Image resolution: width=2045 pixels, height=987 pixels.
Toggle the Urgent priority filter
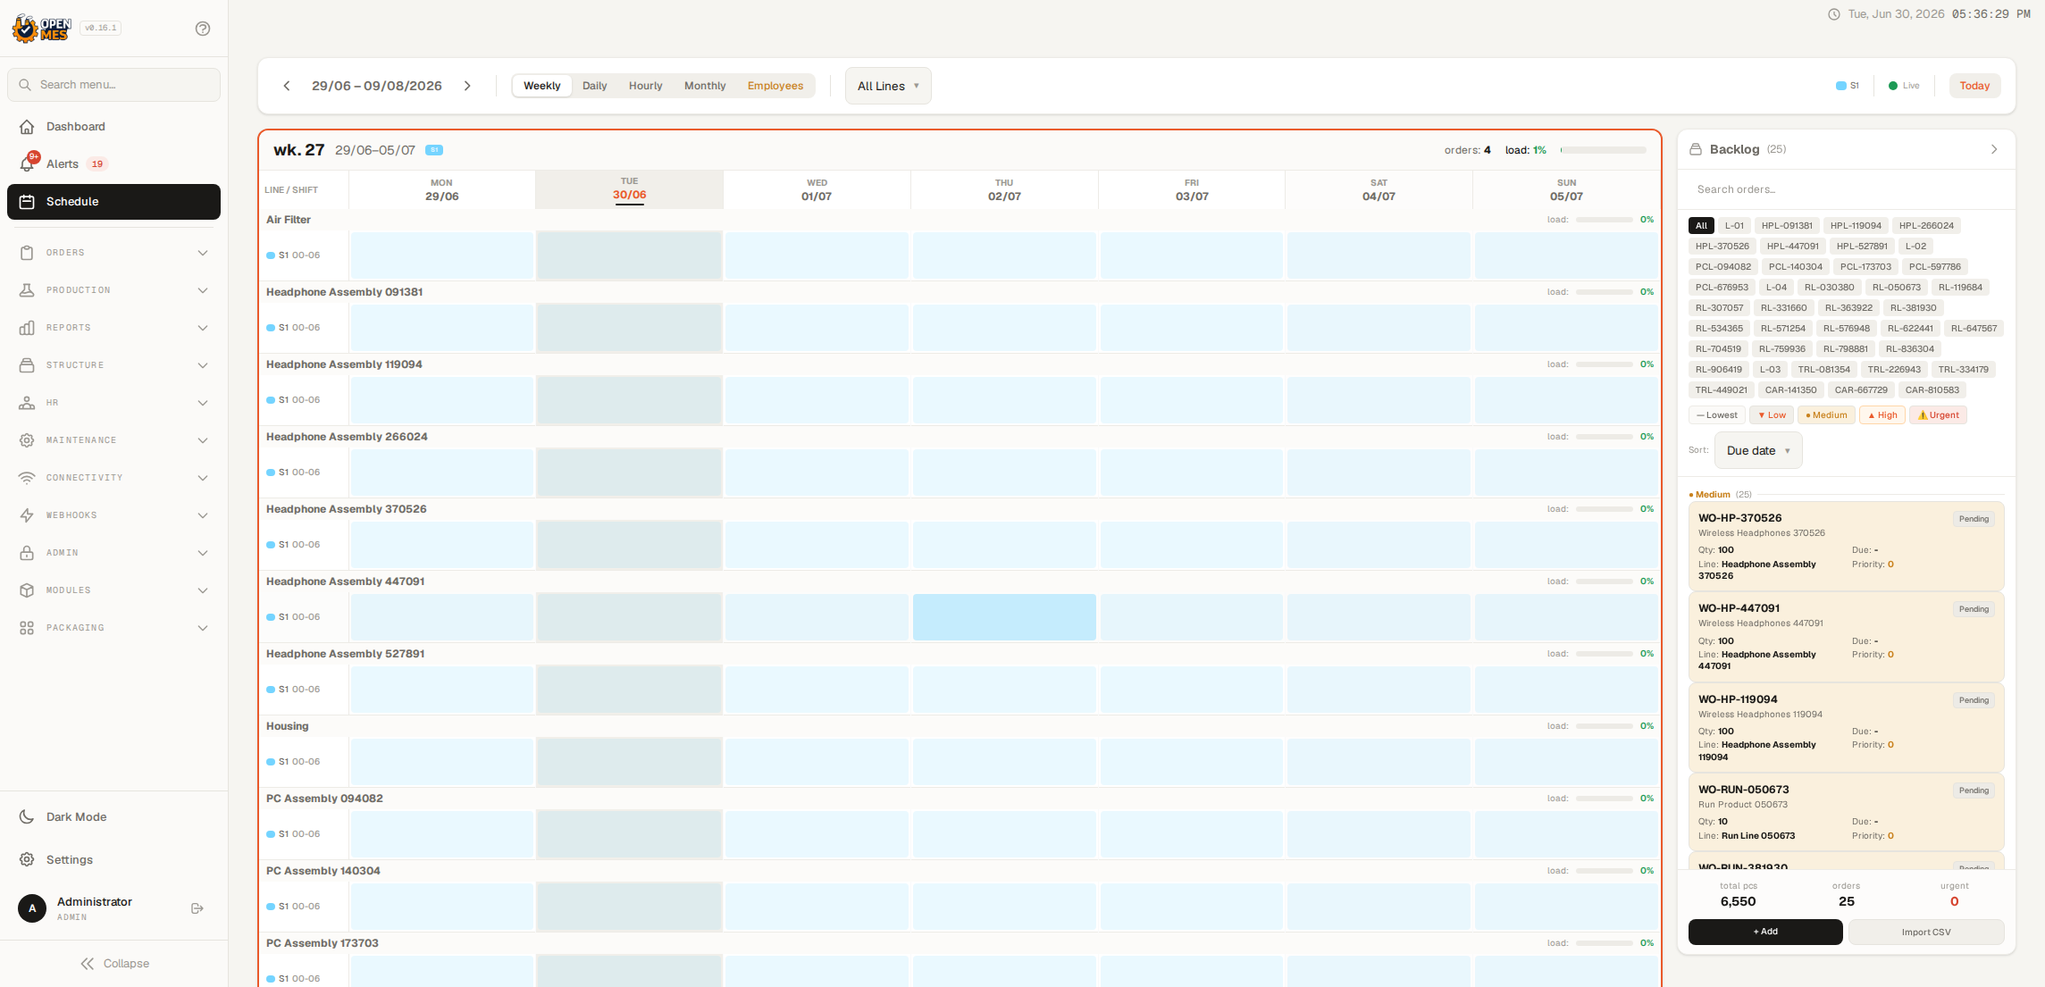tap(1938, 415)
